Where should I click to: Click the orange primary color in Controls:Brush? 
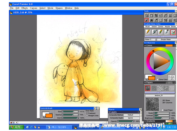tap(49, 116)
